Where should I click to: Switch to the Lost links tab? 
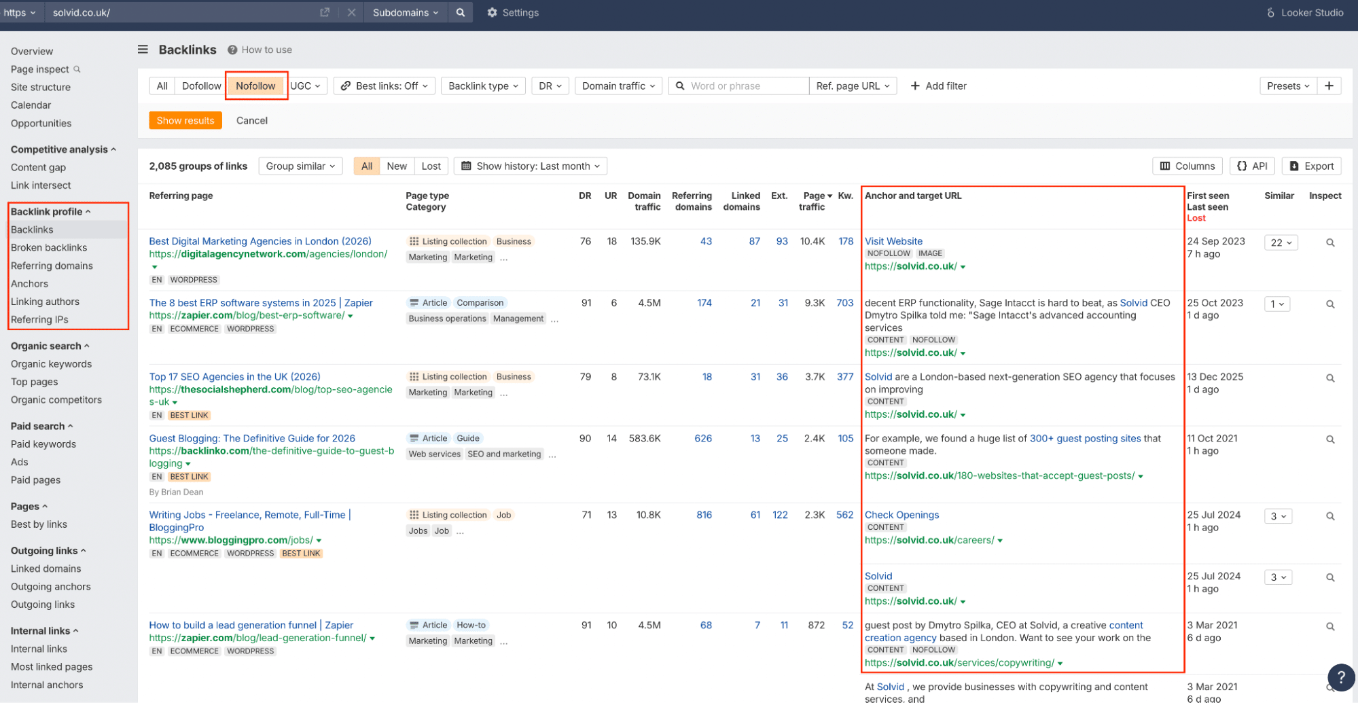pos(431,166)
